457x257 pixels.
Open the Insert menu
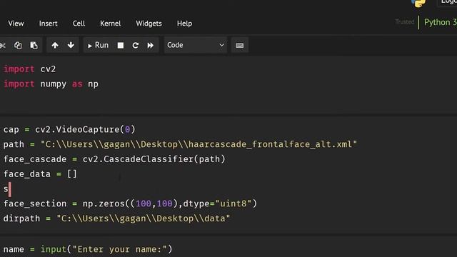click(x=49, y=24)
